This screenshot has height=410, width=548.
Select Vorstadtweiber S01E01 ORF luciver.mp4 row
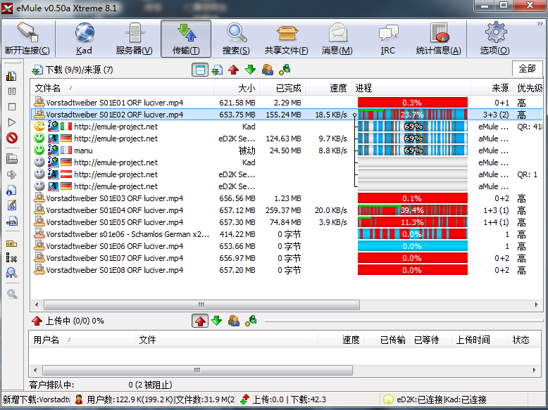coord(287,103)
